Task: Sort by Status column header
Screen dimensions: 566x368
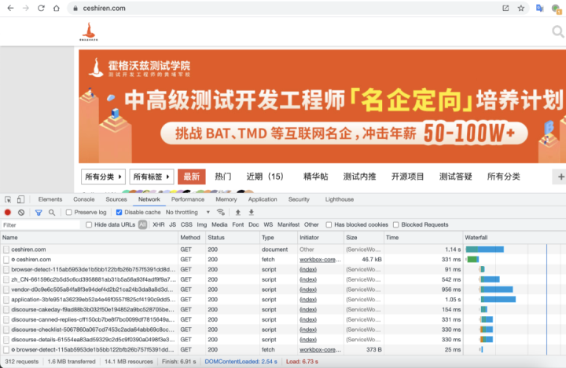Action: coord(233,238)
